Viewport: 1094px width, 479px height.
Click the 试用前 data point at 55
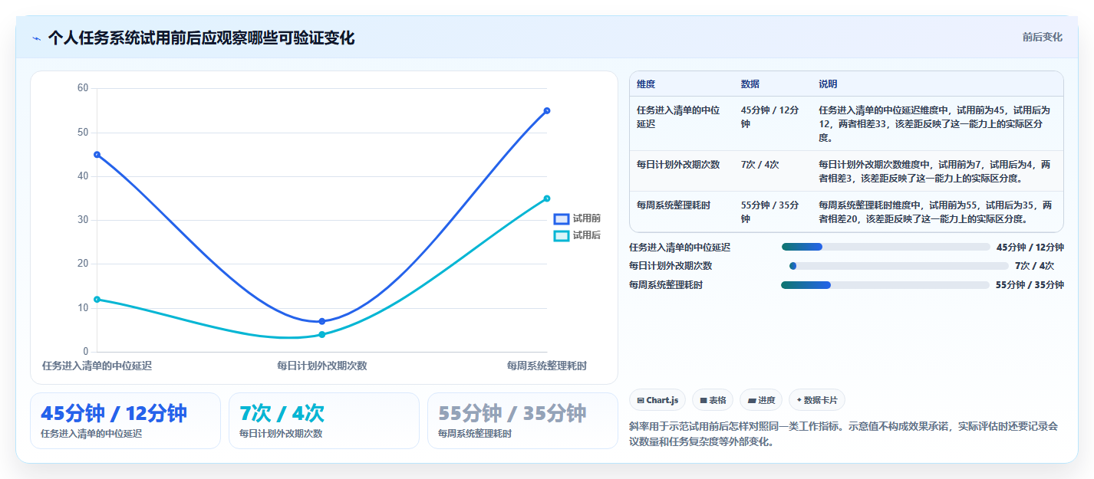[547, 110]
